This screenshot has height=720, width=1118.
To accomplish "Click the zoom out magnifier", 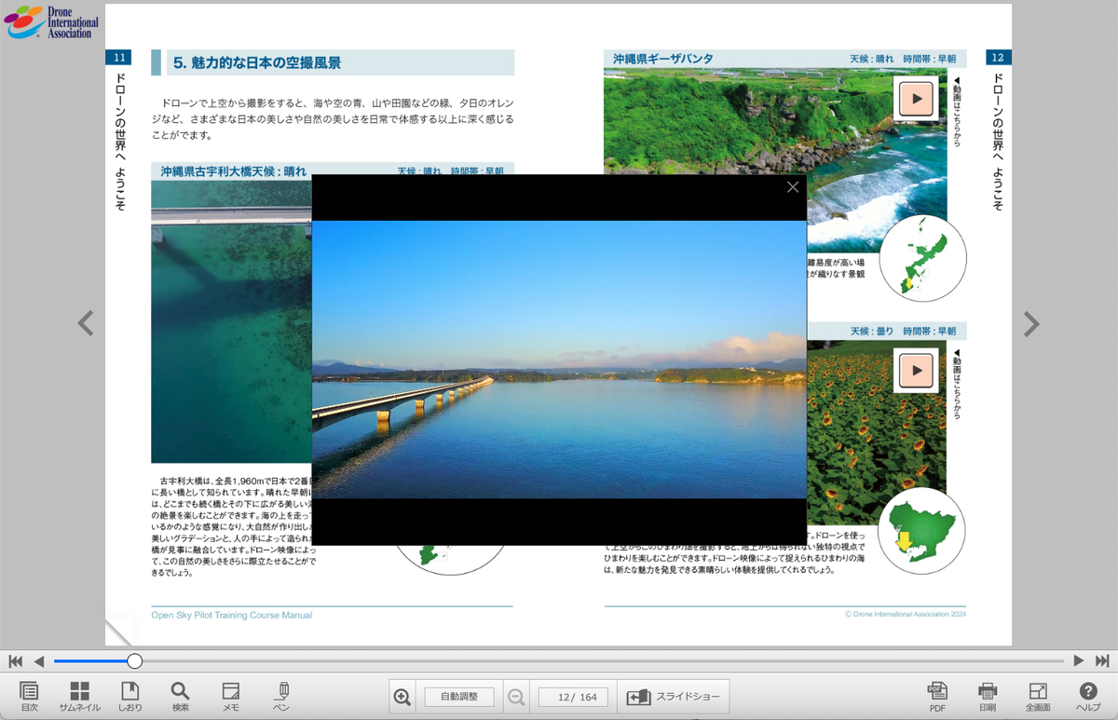I will pyautogui.click(x=515, y=697).
